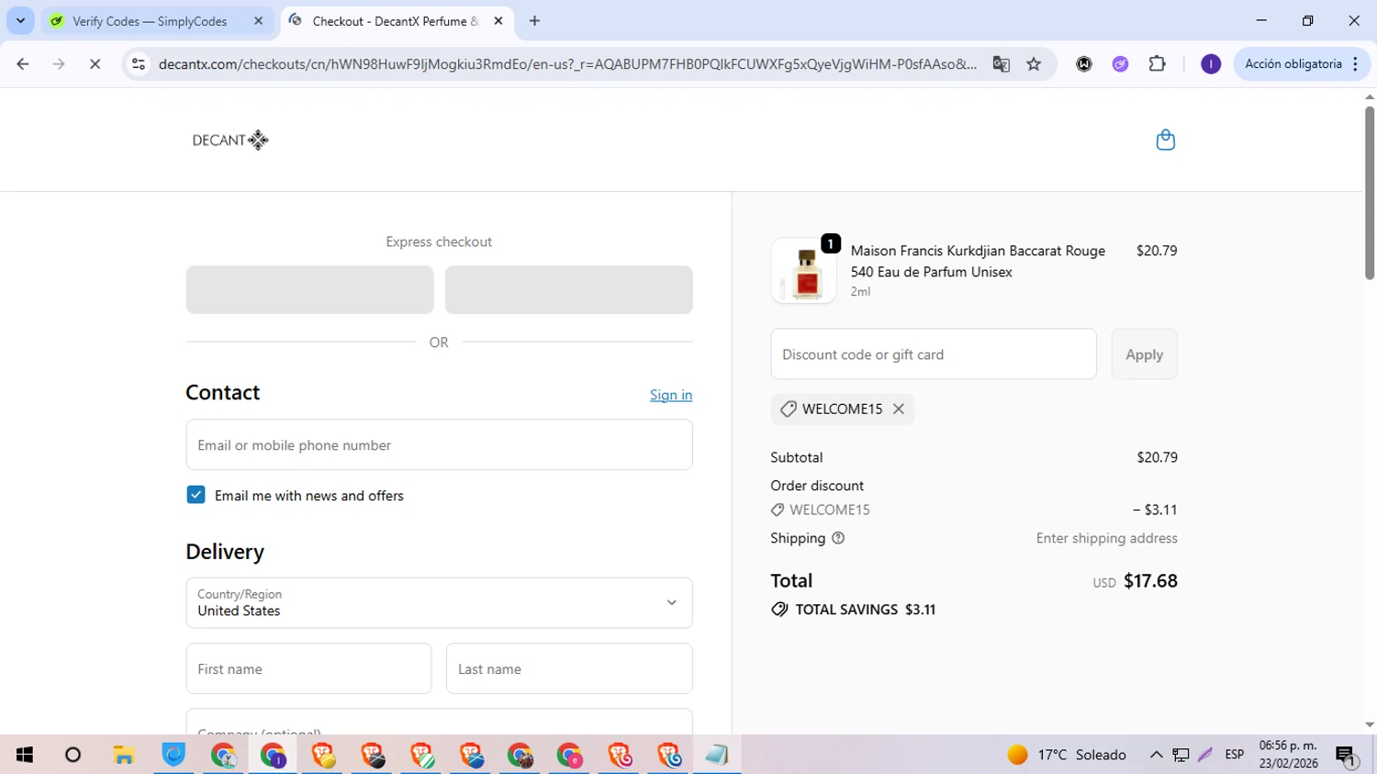Open the Country/Region dropdown
The height and width of the screenshot is (774, 1377).
pos(439,603)
